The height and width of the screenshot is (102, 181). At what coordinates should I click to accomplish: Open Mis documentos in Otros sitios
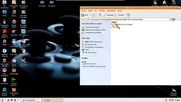(91, 44)
